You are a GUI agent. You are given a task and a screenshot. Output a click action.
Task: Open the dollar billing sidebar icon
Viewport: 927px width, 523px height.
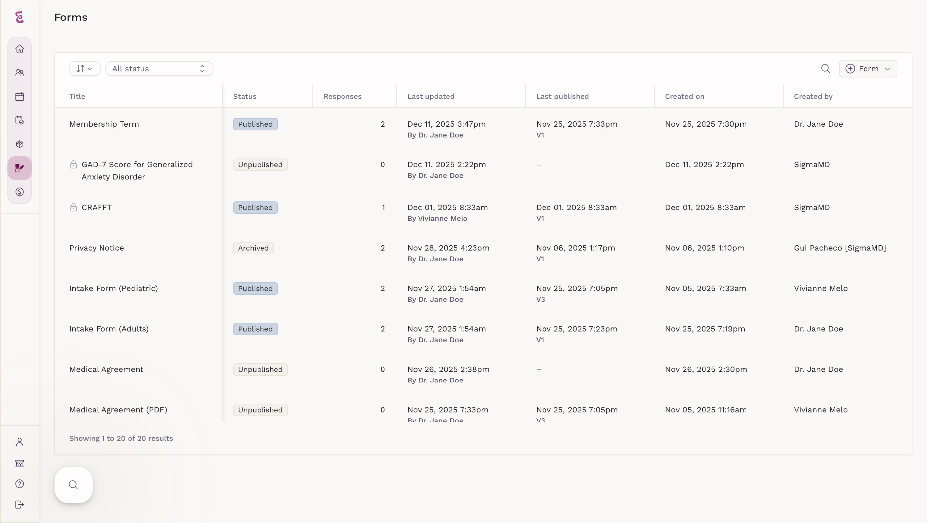coord(20,192)
